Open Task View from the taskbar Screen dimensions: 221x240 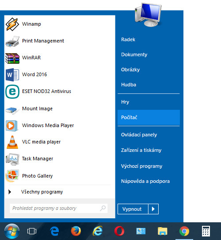32,231
